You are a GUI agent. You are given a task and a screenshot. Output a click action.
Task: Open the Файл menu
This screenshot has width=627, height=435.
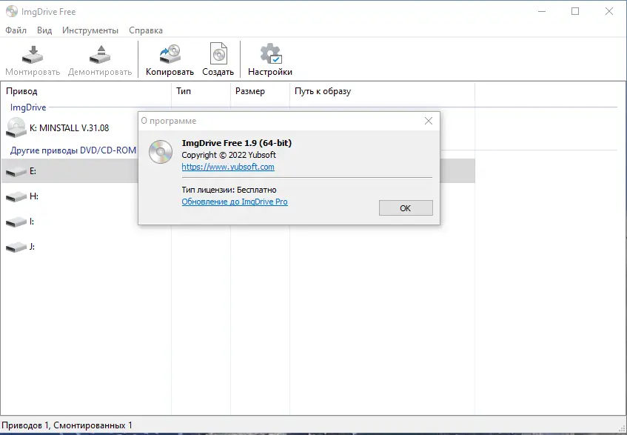[x=16, y=30]
